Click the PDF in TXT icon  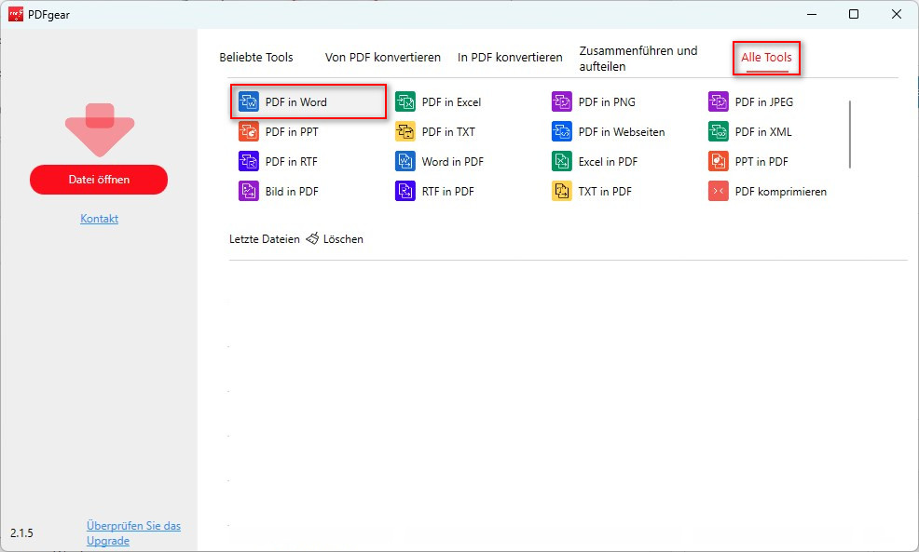click(405, 131)
